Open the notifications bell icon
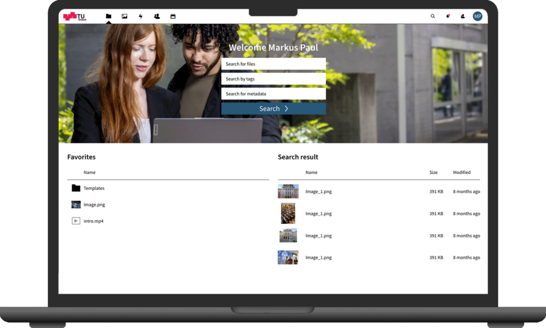The image size is (546, 328). [x=448, y=17]
